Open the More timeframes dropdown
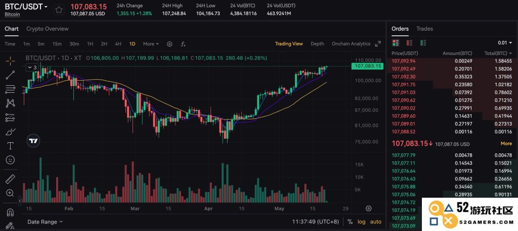 (x=151, y=44)
